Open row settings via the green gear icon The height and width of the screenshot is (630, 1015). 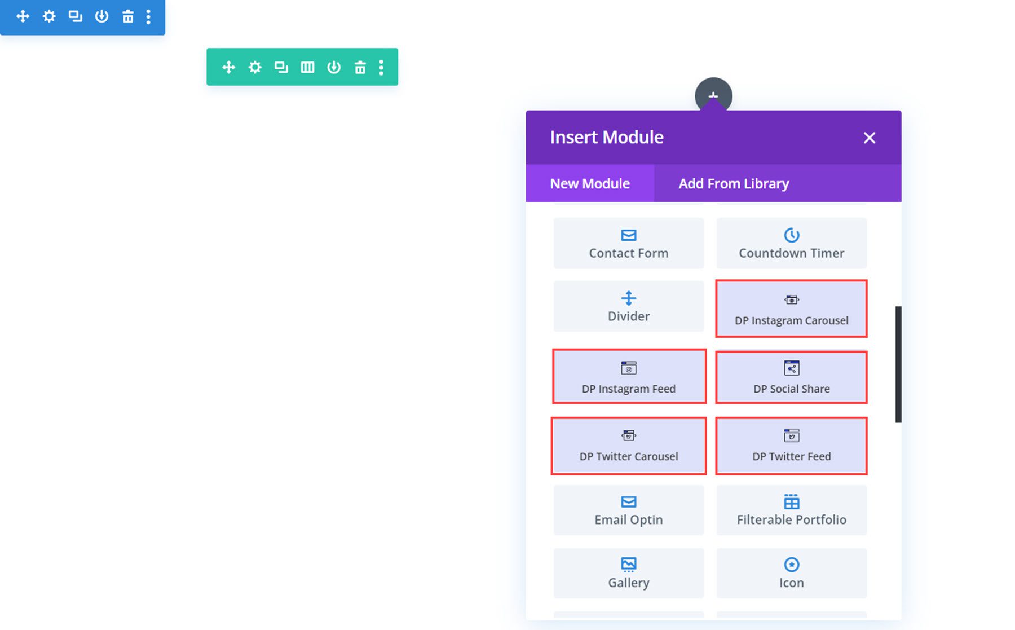point(255,67)
